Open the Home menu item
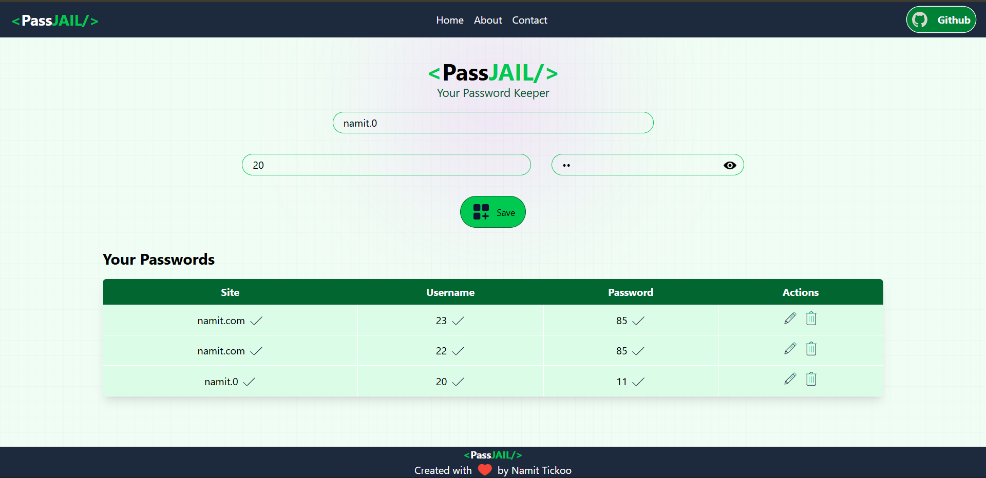986x478 pixels. click(449, 20)
